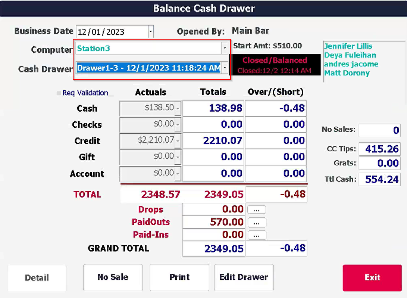Open the Checks actuals field dropdown arrow

tap(178, 124)
